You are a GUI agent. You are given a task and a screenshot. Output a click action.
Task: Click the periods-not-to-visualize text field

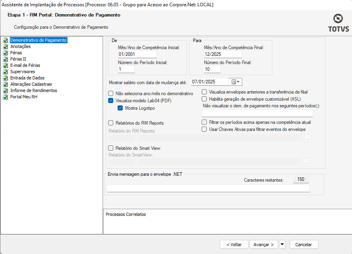pyautogui.click(x=257, y=113)
